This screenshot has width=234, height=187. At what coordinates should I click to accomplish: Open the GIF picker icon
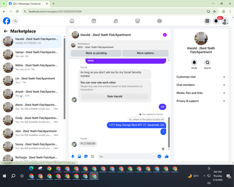click(93, 156)
